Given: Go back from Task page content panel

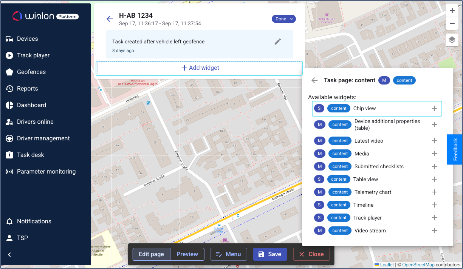Looking at the screenshot, I should click(314, 80).
